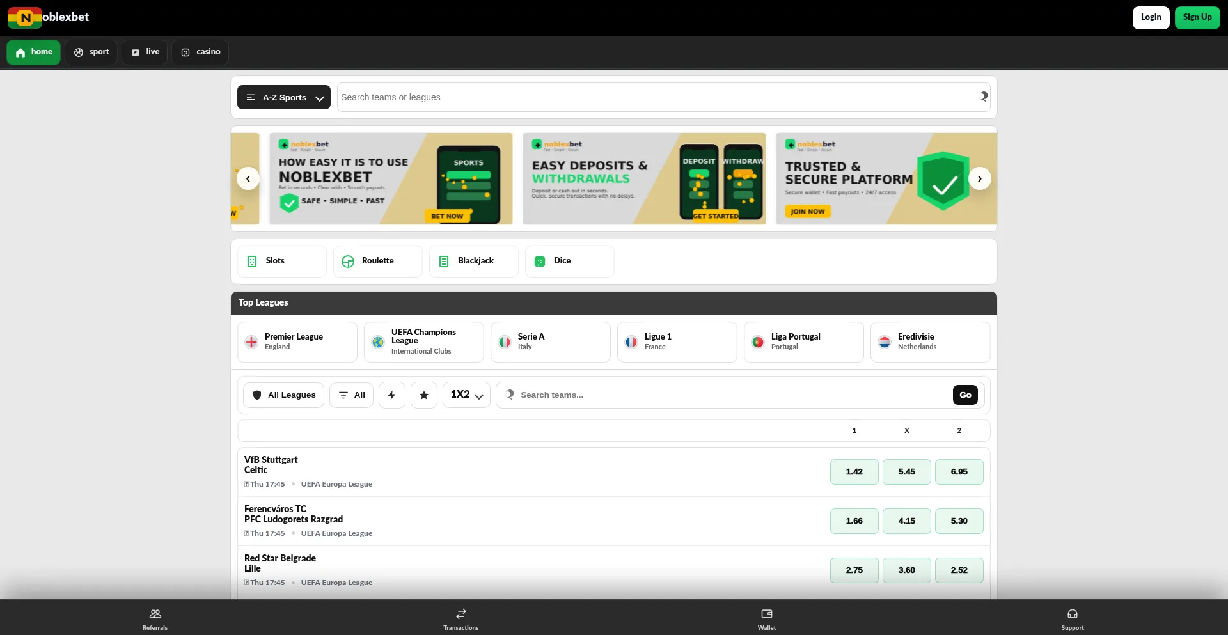Open the All filter button
Screen dimensions: 1228x635
coord(352,395)
